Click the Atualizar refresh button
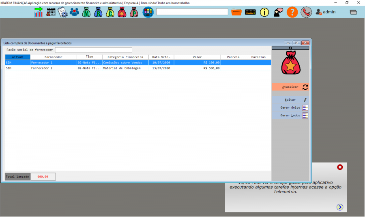Viewport: 365px width, 217px height. pos(290,87)
